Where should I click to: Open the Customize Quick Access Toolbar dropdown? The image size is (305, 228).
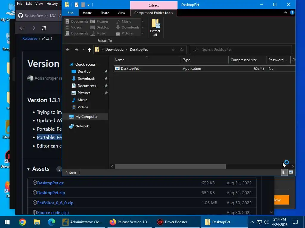click(x=88, y=5)
